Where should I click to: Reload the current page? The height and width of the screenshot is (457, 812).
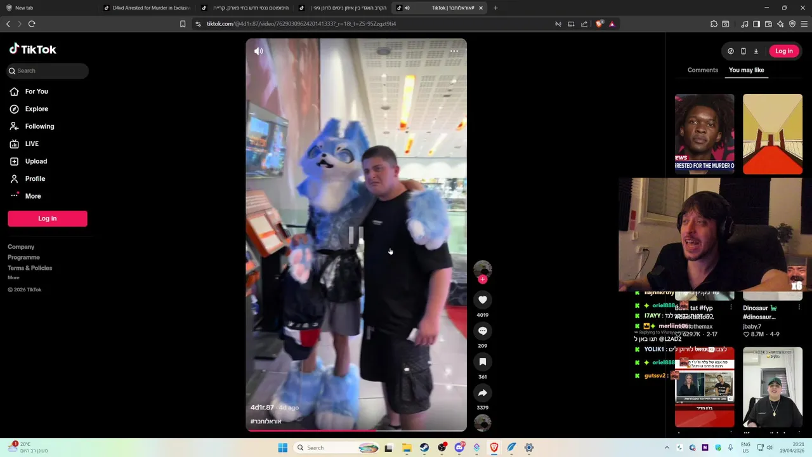(x=32, y=23)
